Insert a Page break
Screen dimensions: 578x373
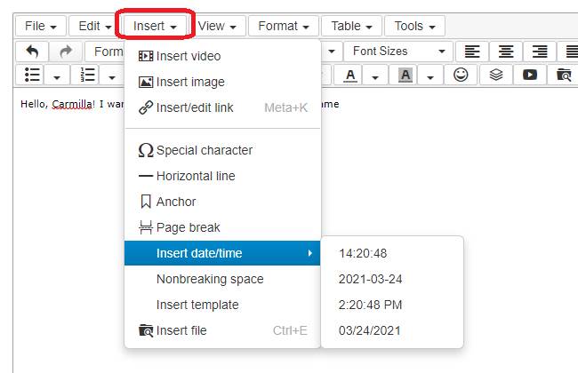pyautogui.click(x=222, y=227)
